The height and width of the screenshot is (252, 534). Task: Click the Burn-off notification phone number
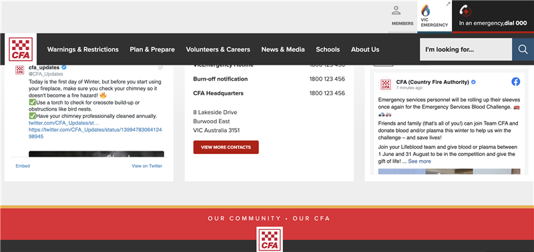pyautogui.click(x=327, y=79)
